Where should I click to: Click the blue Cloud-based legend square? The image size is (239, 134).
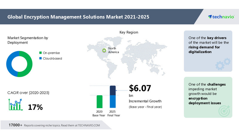[x=41, y=58]
